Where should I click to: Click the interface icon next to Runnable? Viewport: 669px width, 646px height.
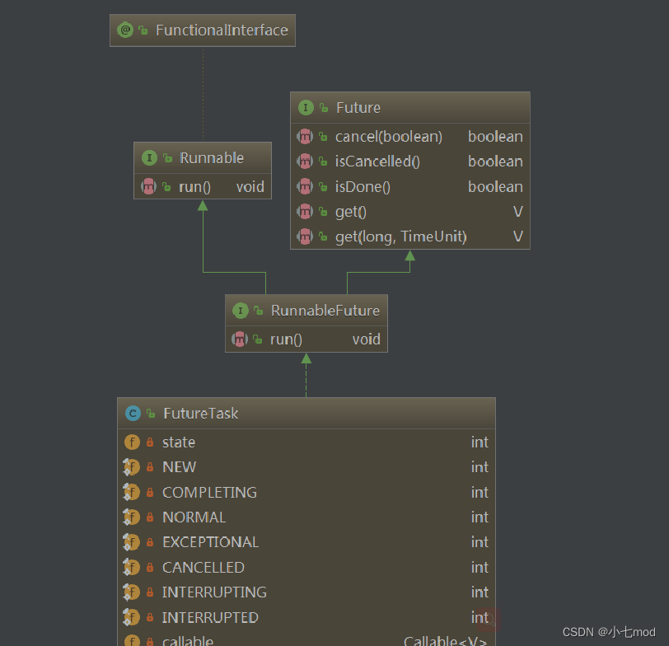point(149,158)
